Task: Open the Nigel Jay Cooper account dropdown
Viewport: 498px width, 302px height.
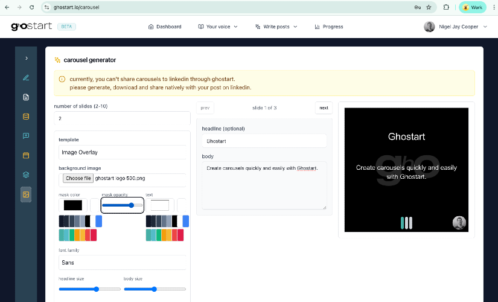Action: 455,27
